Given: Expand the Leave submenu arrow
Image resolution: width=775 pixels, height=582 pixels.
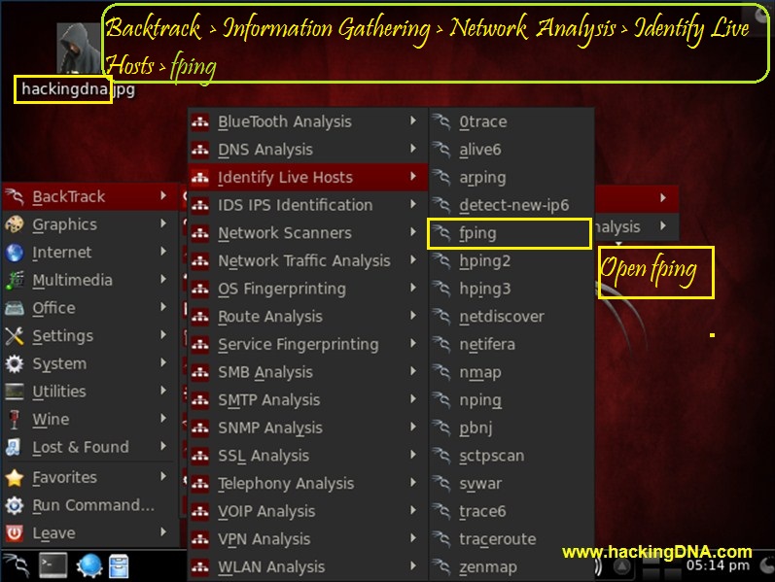Looking at the screenshot, I should click(163, 531).
